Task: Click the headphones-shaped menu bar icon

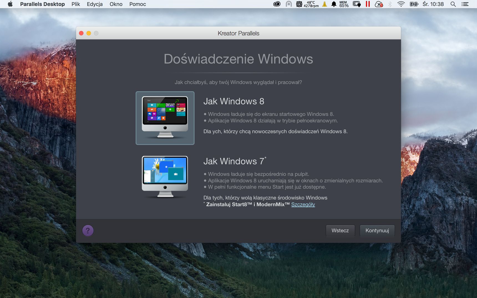Action: (289, 4)
